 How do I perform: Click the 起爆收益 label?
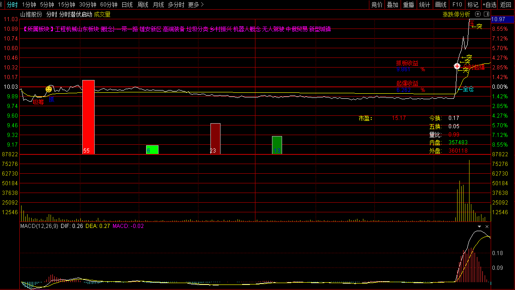(x=407, y=84)
